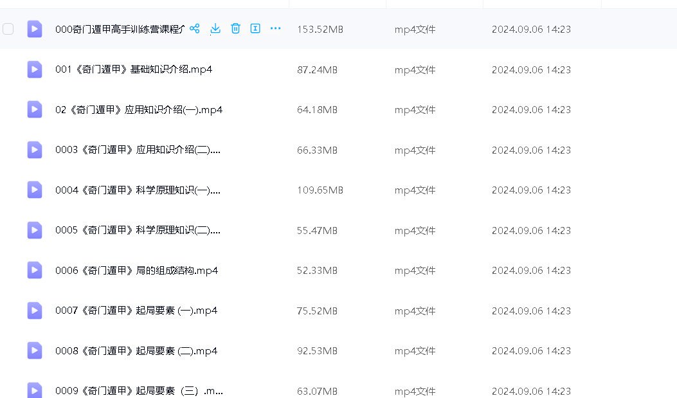The height and width of the screenshot is (398, 677).
Task: Open 0004《奇门遁甲》科学原理知识(一) video
Action: pos(138,190)
